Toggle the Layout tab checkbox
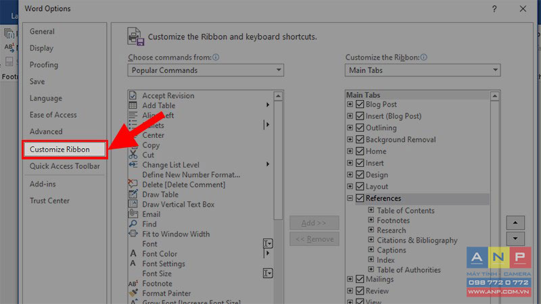Image resolution: width=541 pixels, height=304 pixels. coord(360,186)
